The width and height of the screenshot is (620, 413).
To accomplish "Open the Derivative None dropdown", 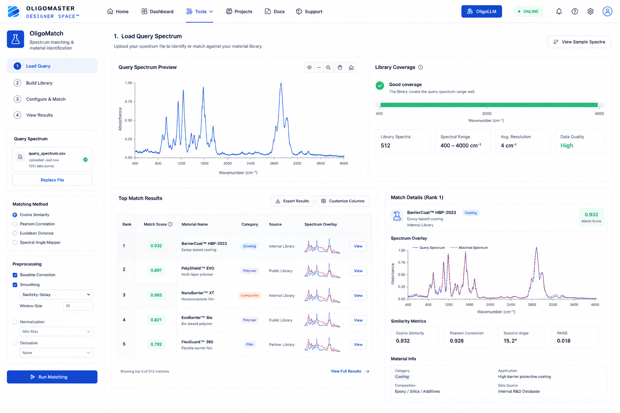I will (56, 353).
